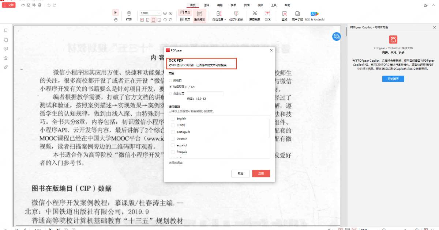
Task: Click 应用 apply button in OCR dialog
Action: (261, 173)
